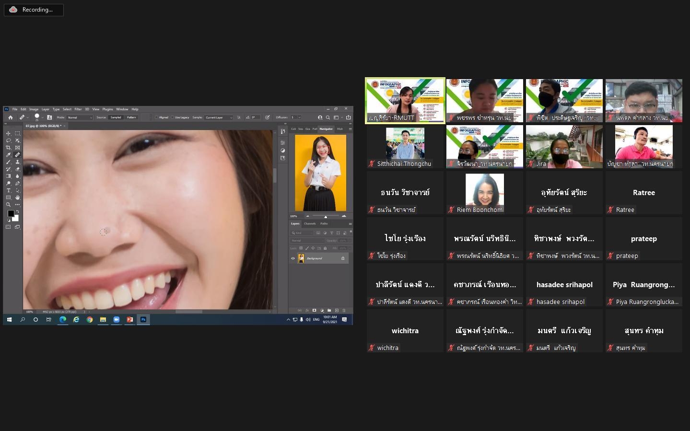Open the brush preset picker dropdown
The image size is (690, 431).
point(43,117)
